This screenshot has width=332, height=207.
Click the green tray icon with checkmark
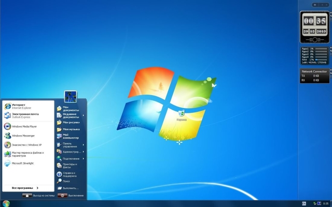pyautogui.click(x=315, y=203)
